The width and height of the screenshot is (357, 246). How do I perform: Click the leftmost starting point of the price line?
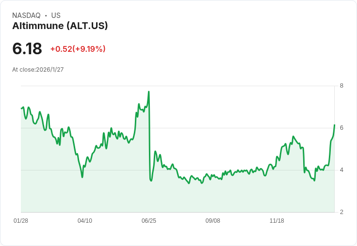coord(21,108)
